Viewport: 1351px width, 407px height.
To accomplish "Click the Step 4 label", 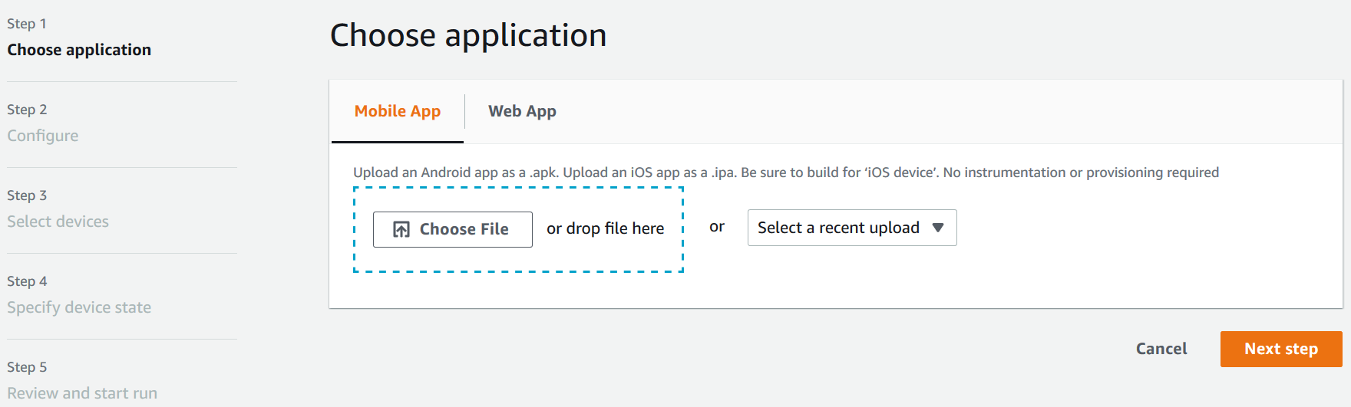I will [x=27, y=281].
